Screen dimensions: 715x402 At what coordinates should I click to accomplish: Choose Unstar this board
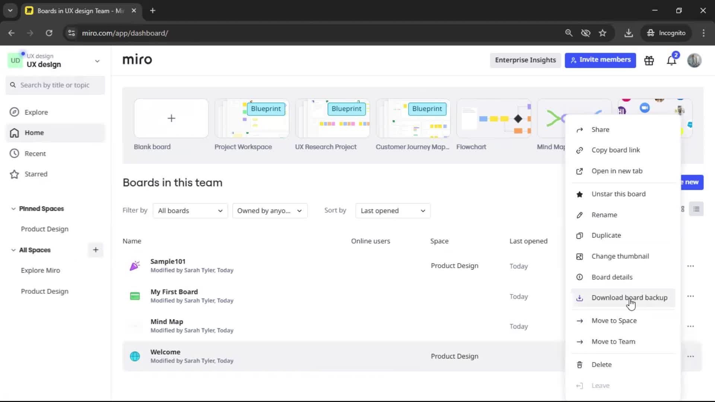point(623,194)
